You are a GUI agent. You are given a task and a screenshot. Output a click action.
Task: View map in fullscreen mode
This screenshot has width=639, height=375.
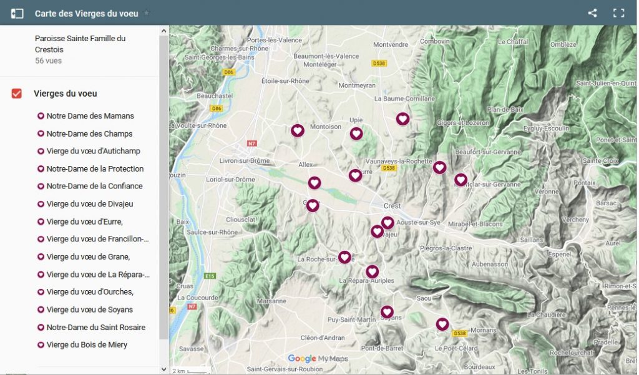pyautogui.click(x=618, y=13)
